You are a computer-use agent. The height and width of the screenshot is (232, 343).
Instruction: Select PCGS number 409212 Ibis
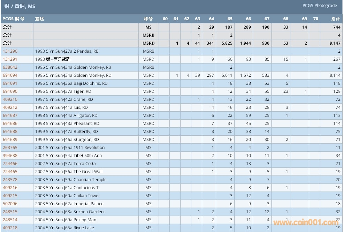[10, 107]
